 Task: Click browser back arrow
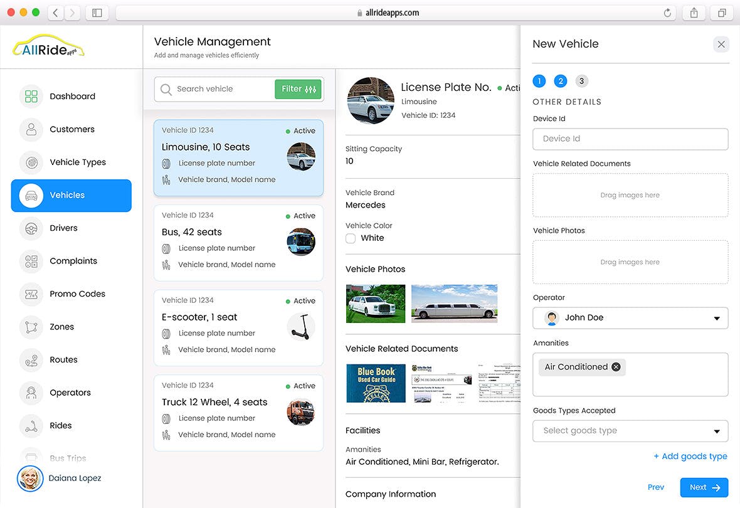coord(56,13)
